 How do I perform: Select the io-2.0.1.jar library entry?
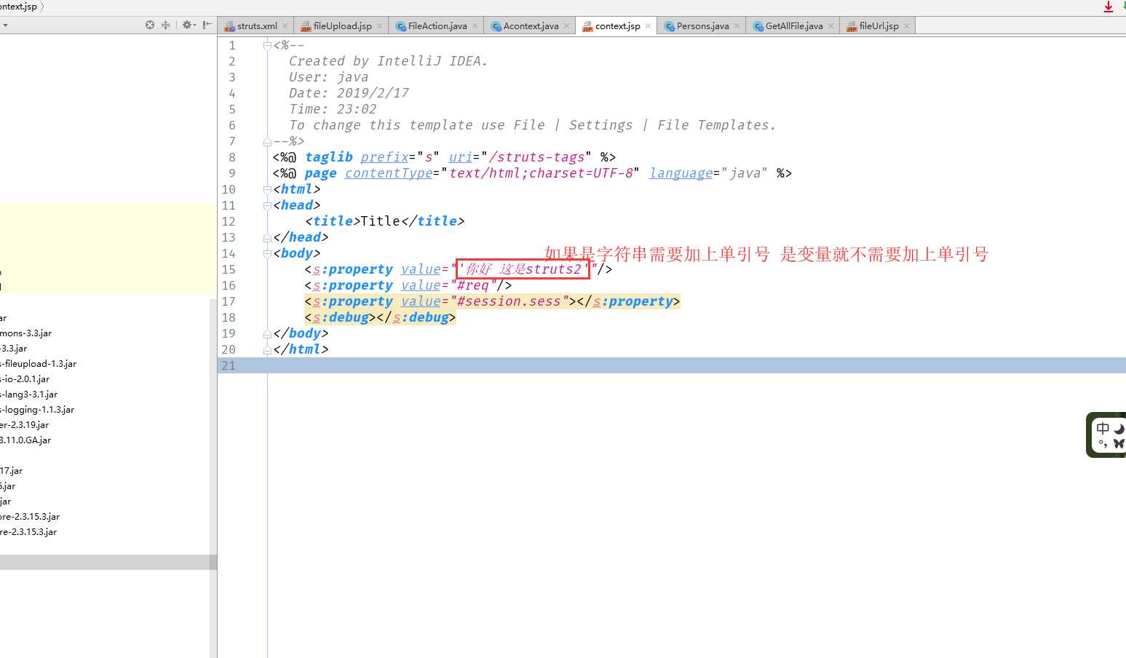[x=25, y=379]
